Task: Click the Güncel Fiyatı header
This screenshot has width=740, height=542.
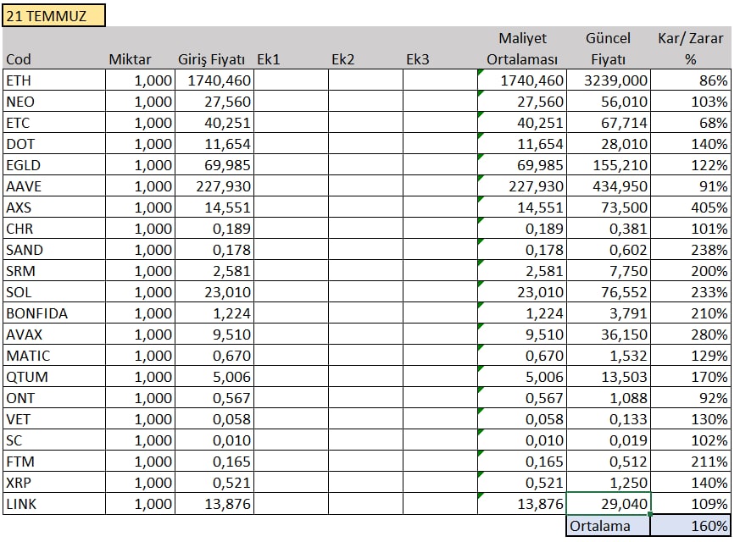Action: click(x=609, y=48)
